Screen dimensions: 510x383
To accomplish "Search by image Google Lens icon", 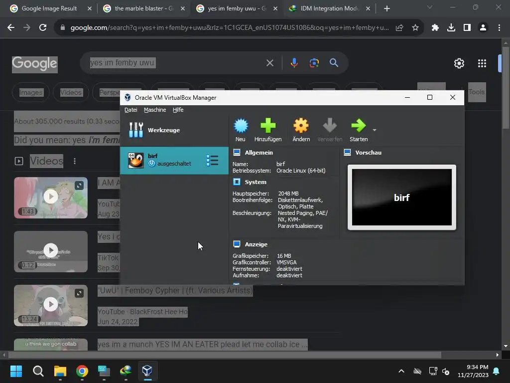I will tap(314, 63).
